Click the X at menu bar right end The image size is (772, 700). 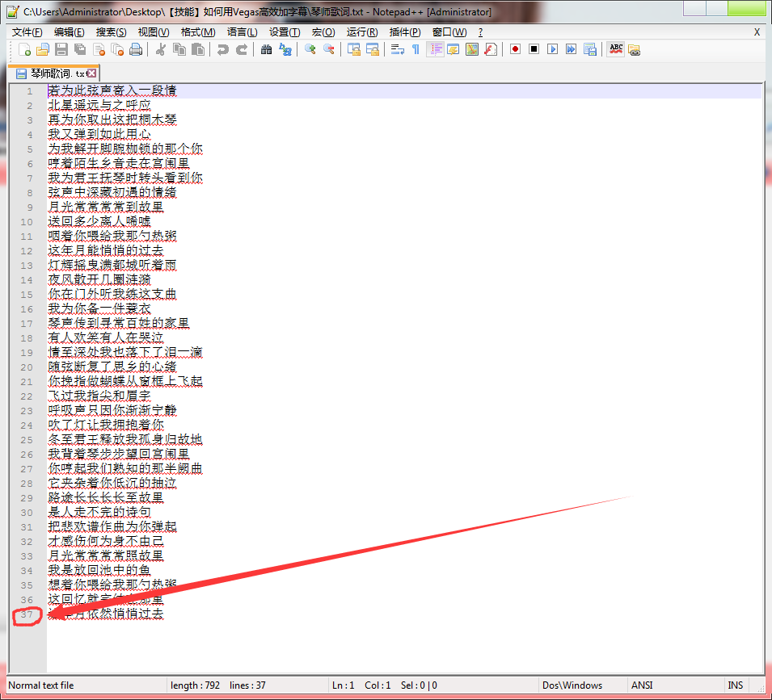coord(757,32)
